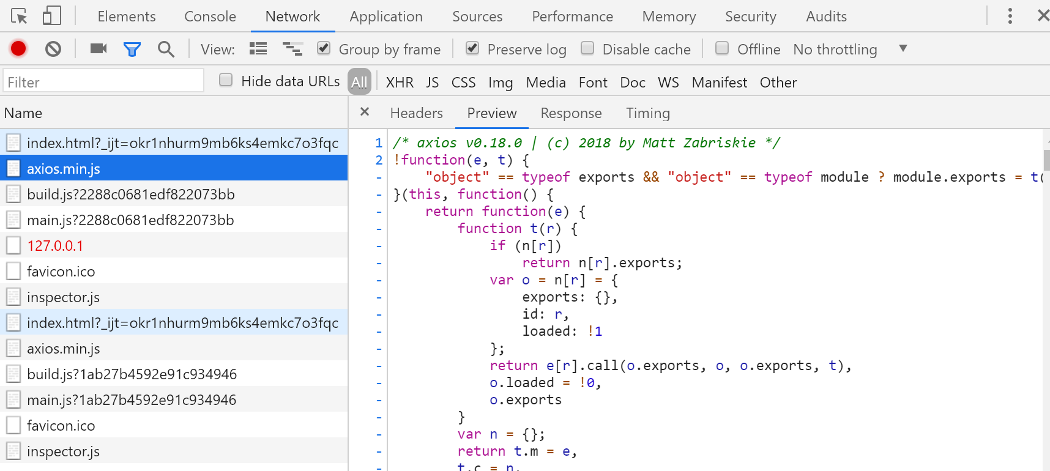This screenshot has width=1050, height=471.
Task: Open network search with magnifier icon
Action: click(x=166, y=49)
